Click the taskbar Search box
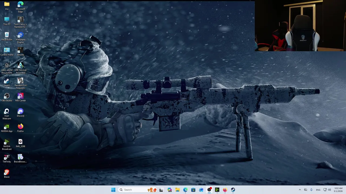Viewport: 346px width, 194px height. click(x=138, y=190)
